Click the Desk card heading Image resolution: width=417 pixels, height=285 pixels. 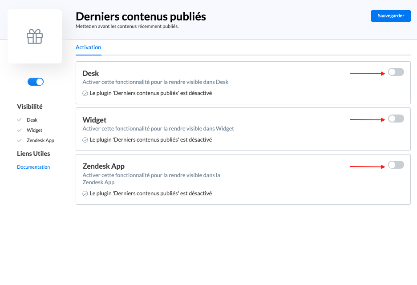(91, 73)
